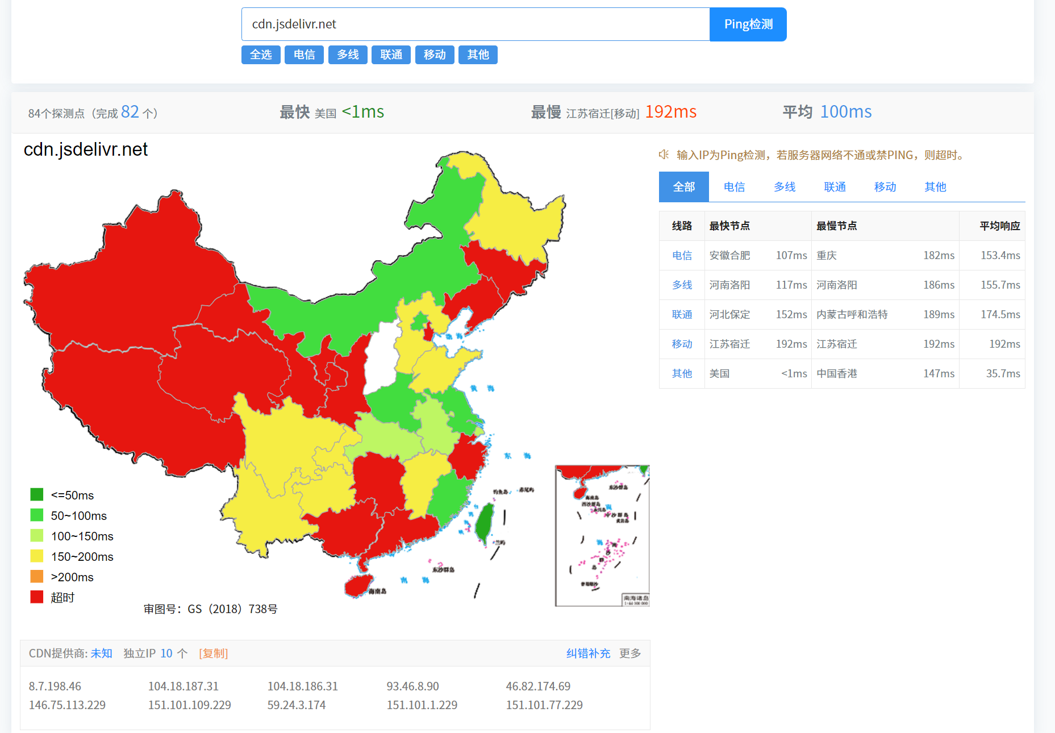The image size is (1055, 733).
Task: Toggle the 联通 filter under the search box
Action: pyautogui.click(x=391, y=55)
